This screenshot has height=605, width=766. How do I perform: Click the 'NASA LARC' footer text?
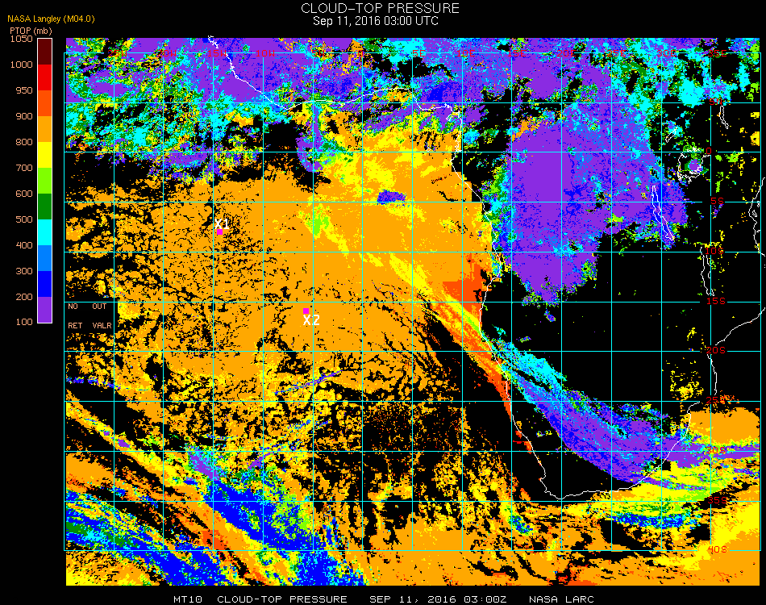click(x=561, y=599)
